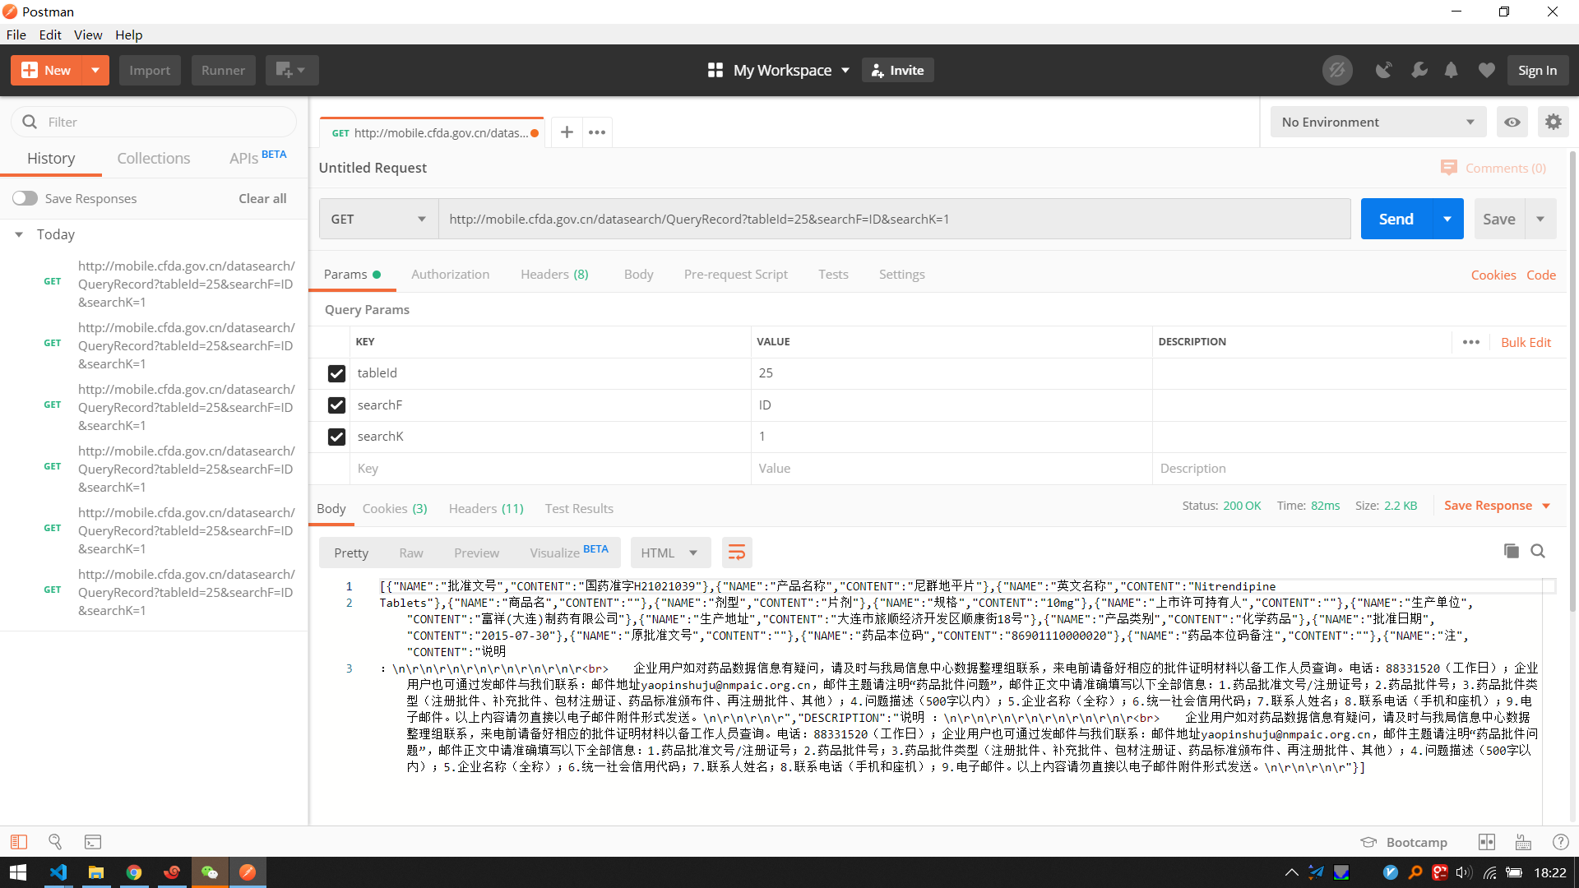Click the sync offline status icon
The height and width of the screenshot is (888, 1579).
pos(1337,70)
